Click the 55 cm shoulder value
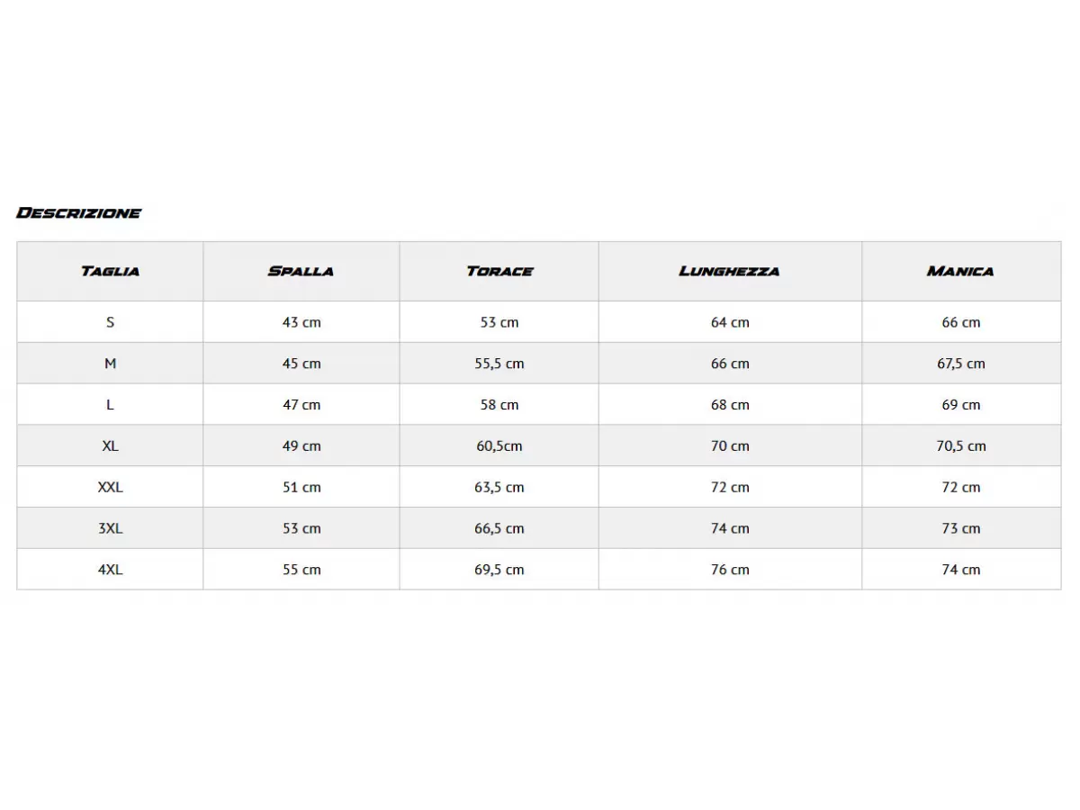The image size is (1080, 810). (x=301, y=570)
